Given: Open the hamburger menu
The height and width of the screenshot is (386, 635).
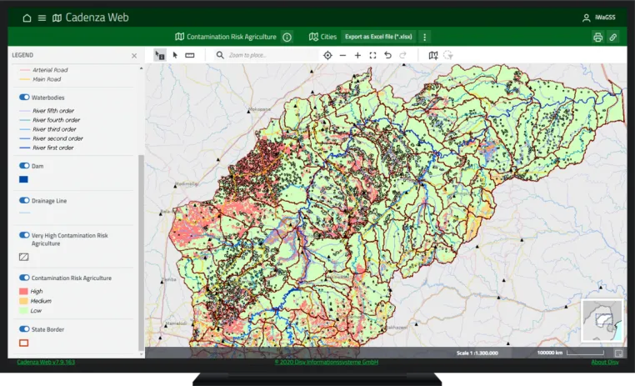Looking at the screenshot, I should tap(42, 18).
